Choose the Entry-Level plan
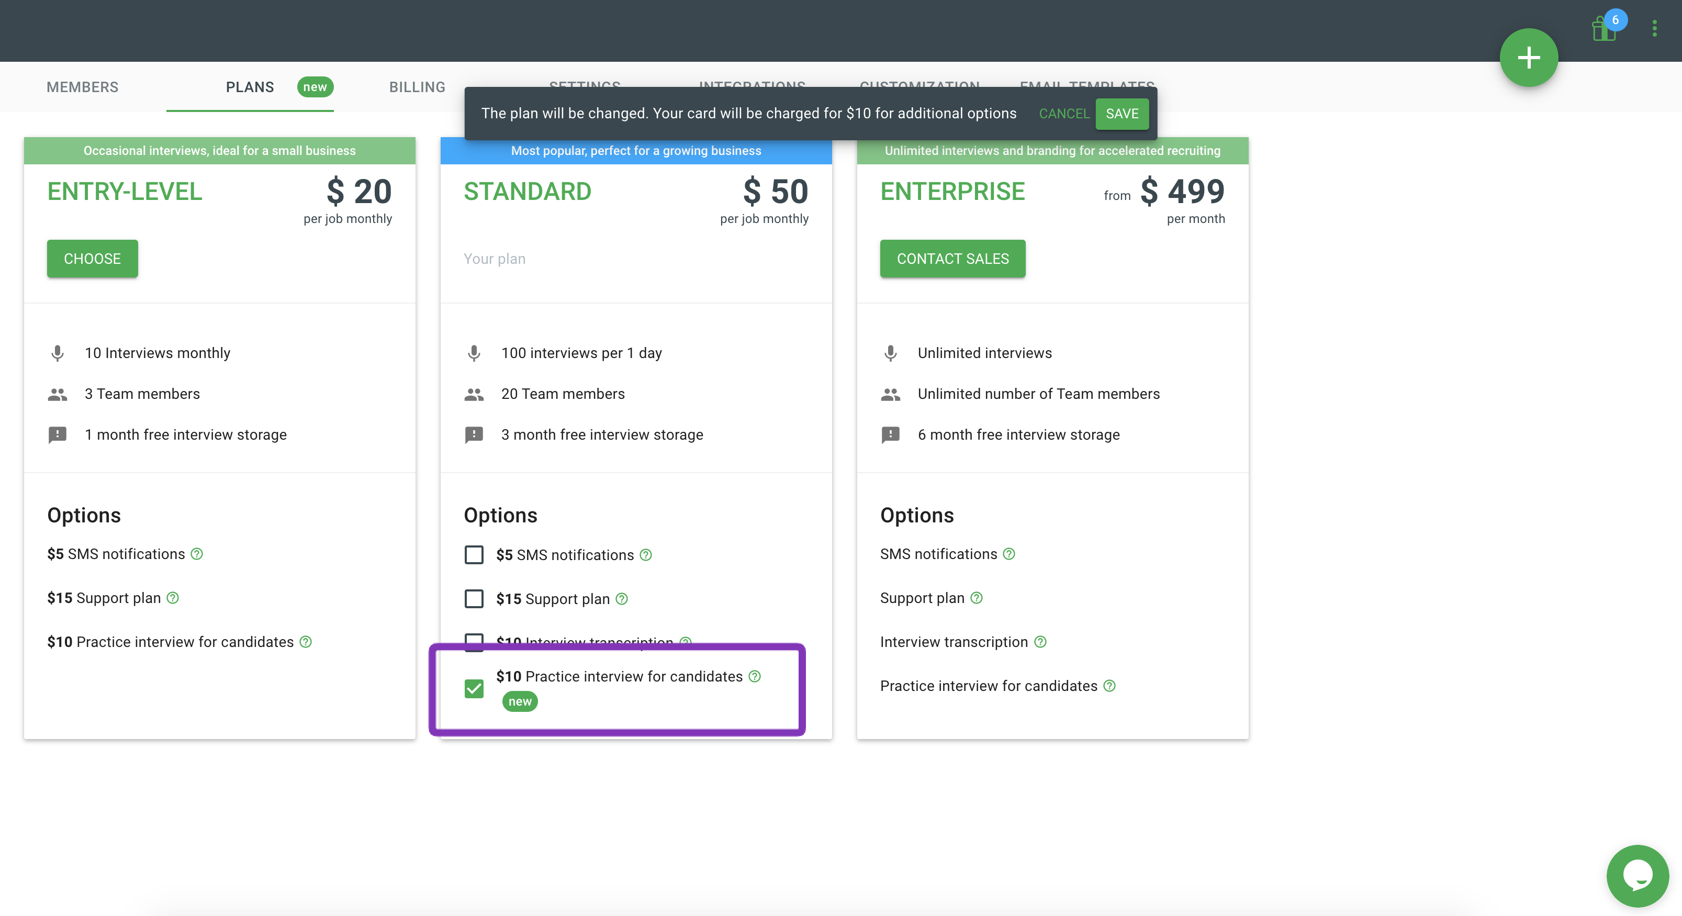The width and height of the screenshot is (1682, 916). tap(92, 259)
